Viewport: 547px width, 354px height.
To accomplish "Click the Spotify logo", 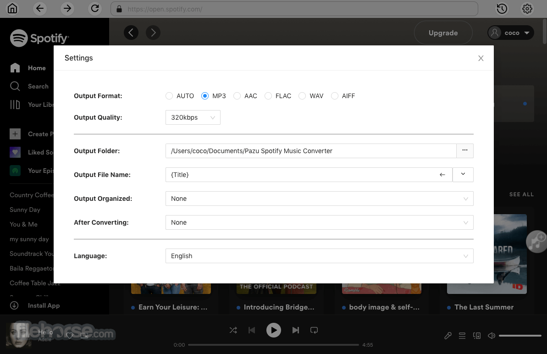I will click(39, 38).
